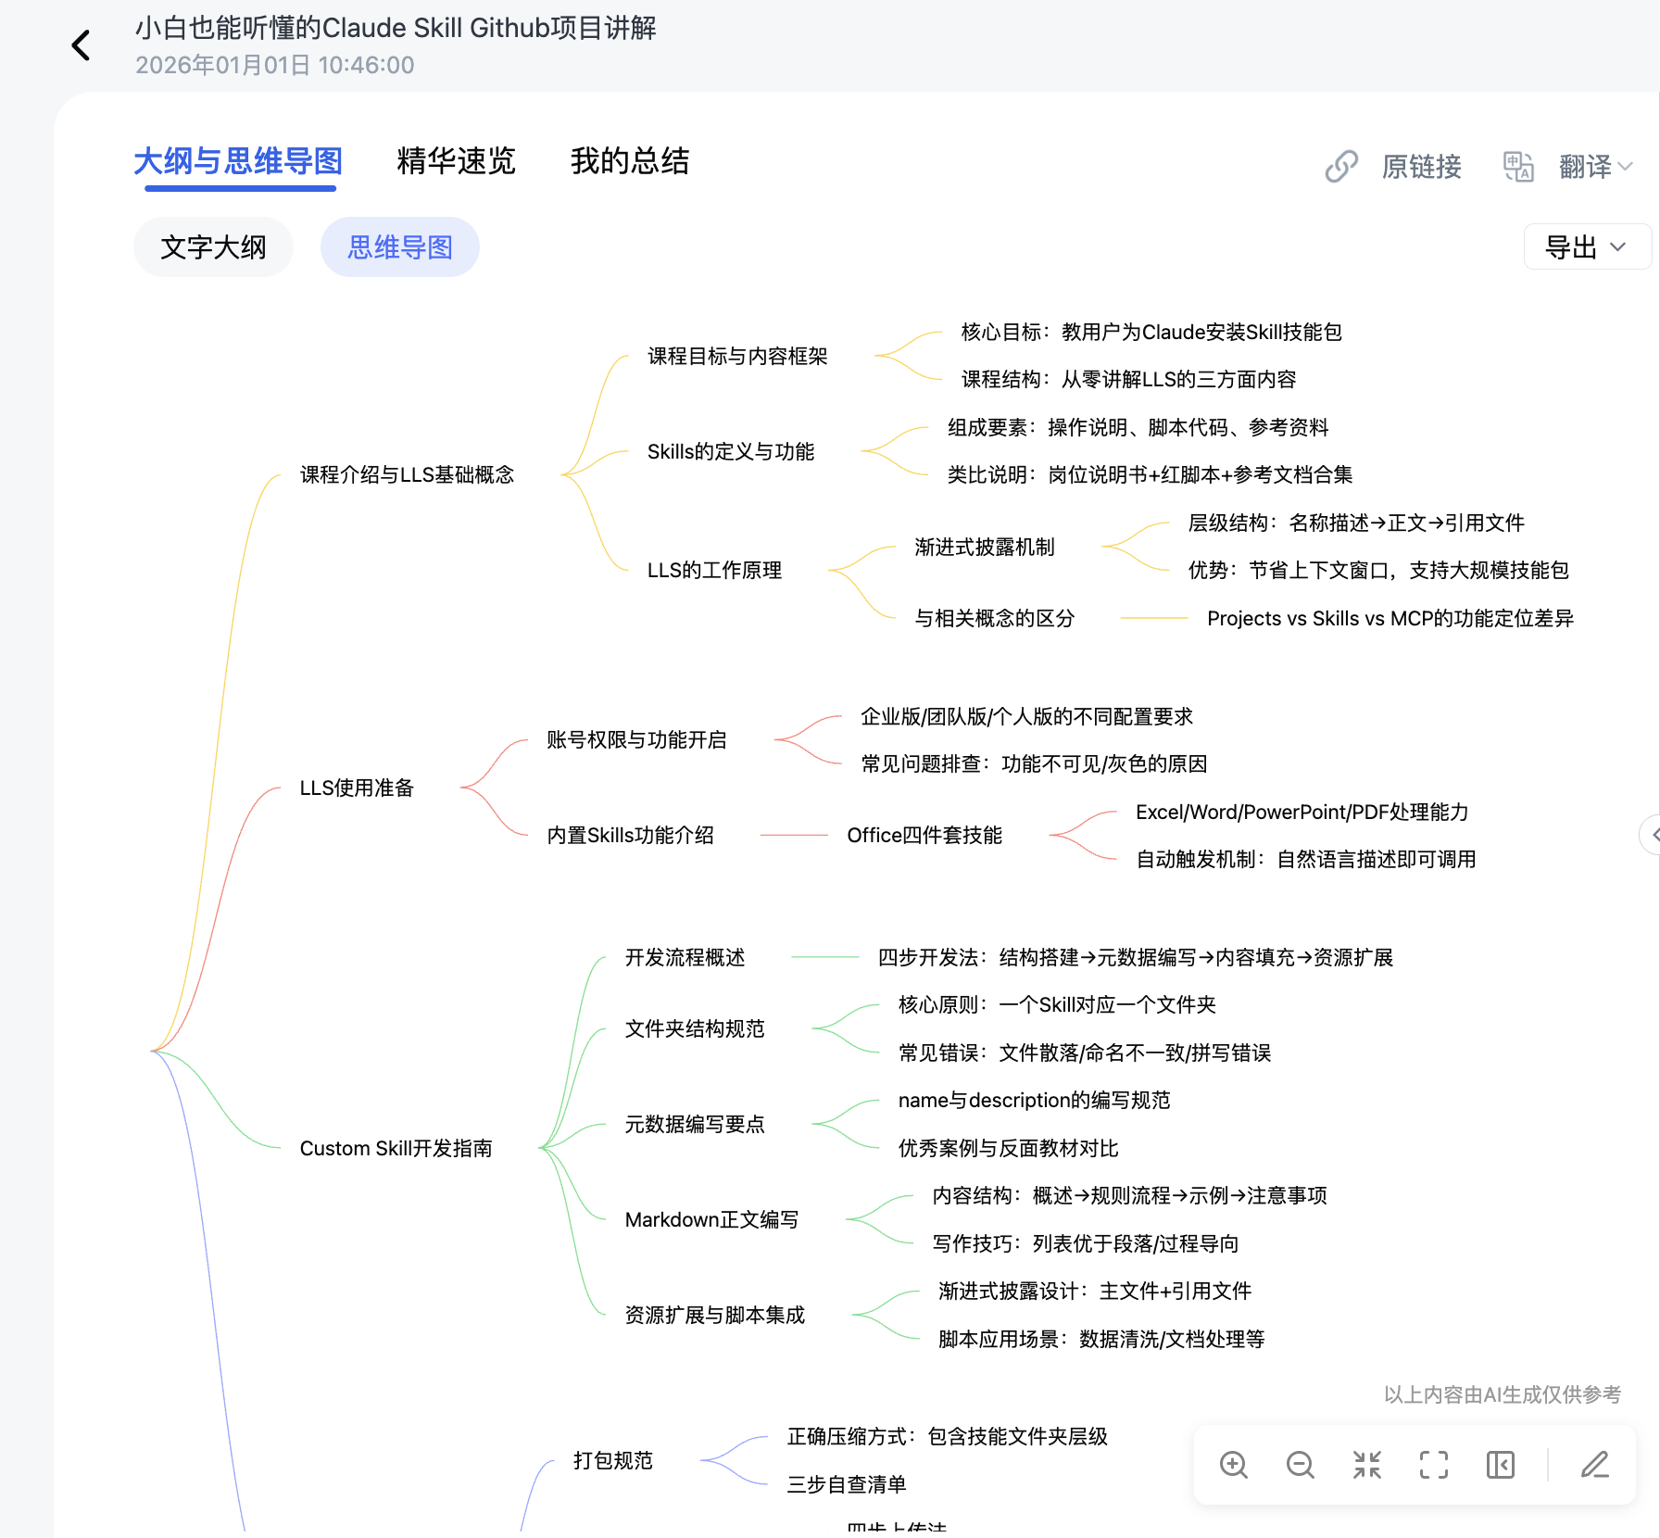Edit the mind map with pencil icon
The image size is (1660, 1538).
coord(1594,1465)
